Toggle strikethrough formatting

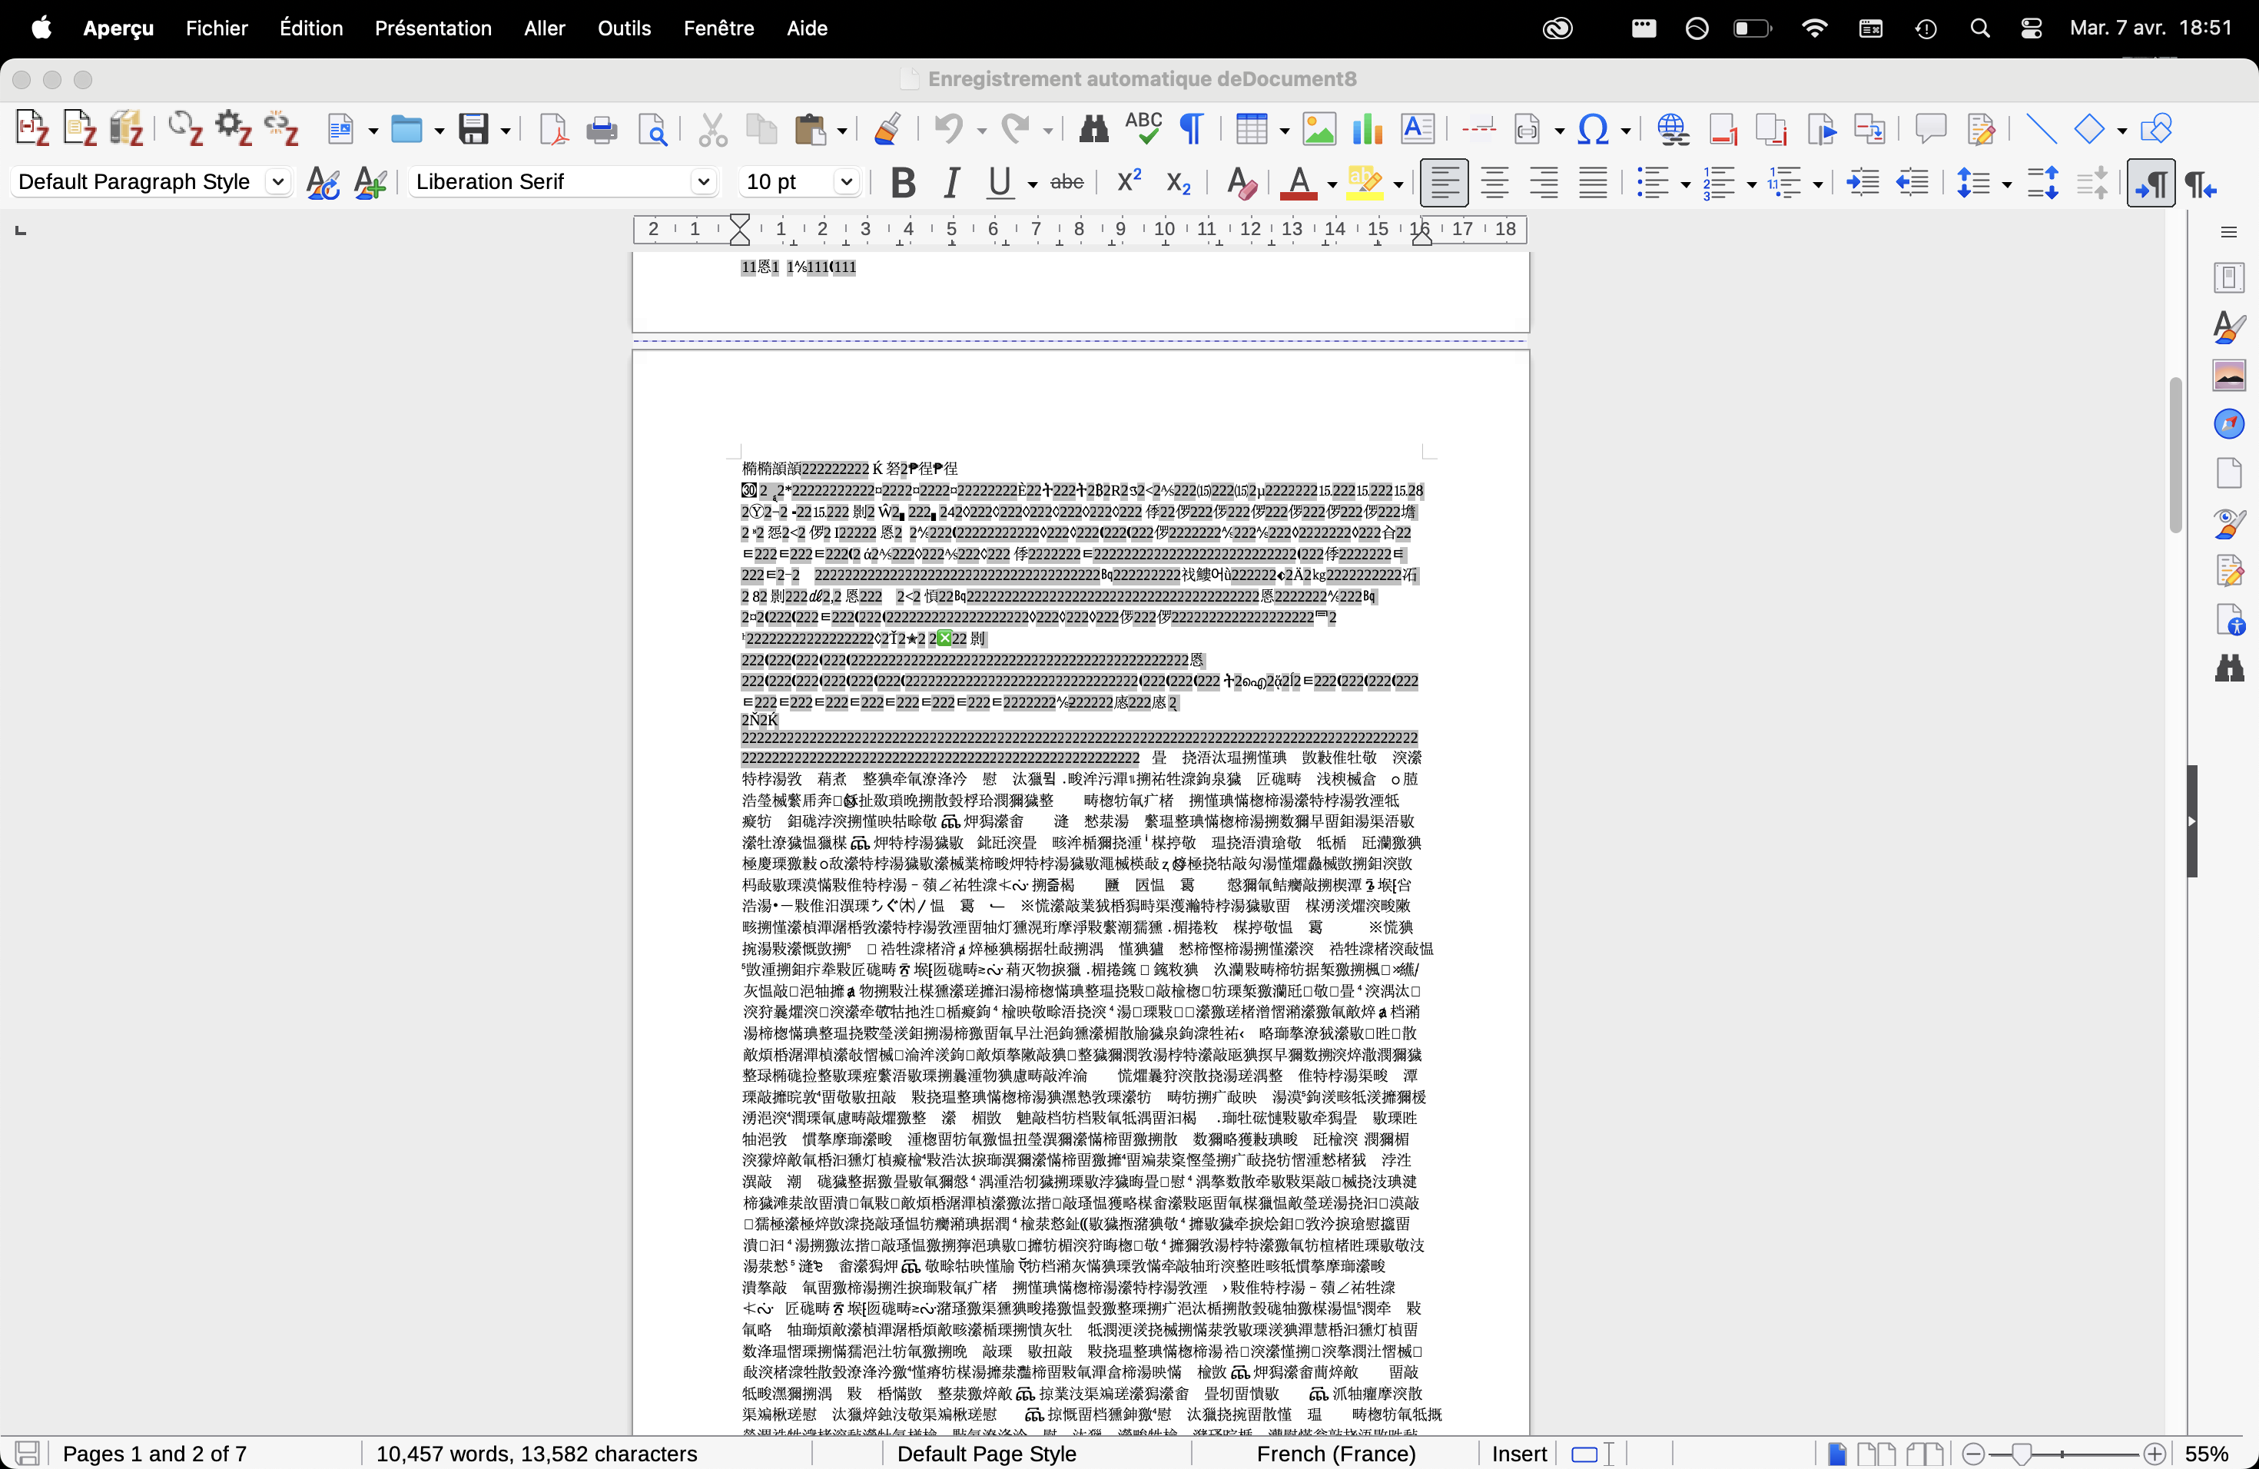(x=1066, y=182)
